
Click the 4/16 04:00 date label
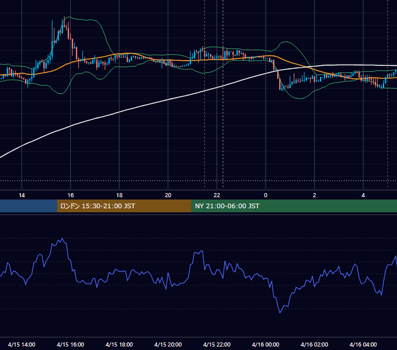click(363, 344)
